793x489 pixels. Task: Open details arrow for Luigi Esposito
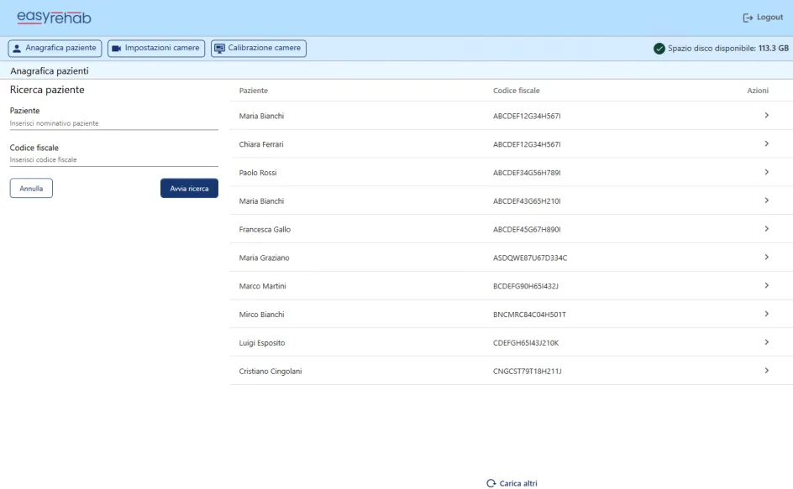(x=766, y=342)
